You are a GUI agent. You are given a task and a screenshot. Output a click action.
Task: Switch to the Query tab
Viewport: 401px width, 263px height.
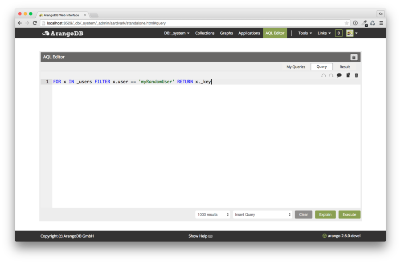(321, 66)
